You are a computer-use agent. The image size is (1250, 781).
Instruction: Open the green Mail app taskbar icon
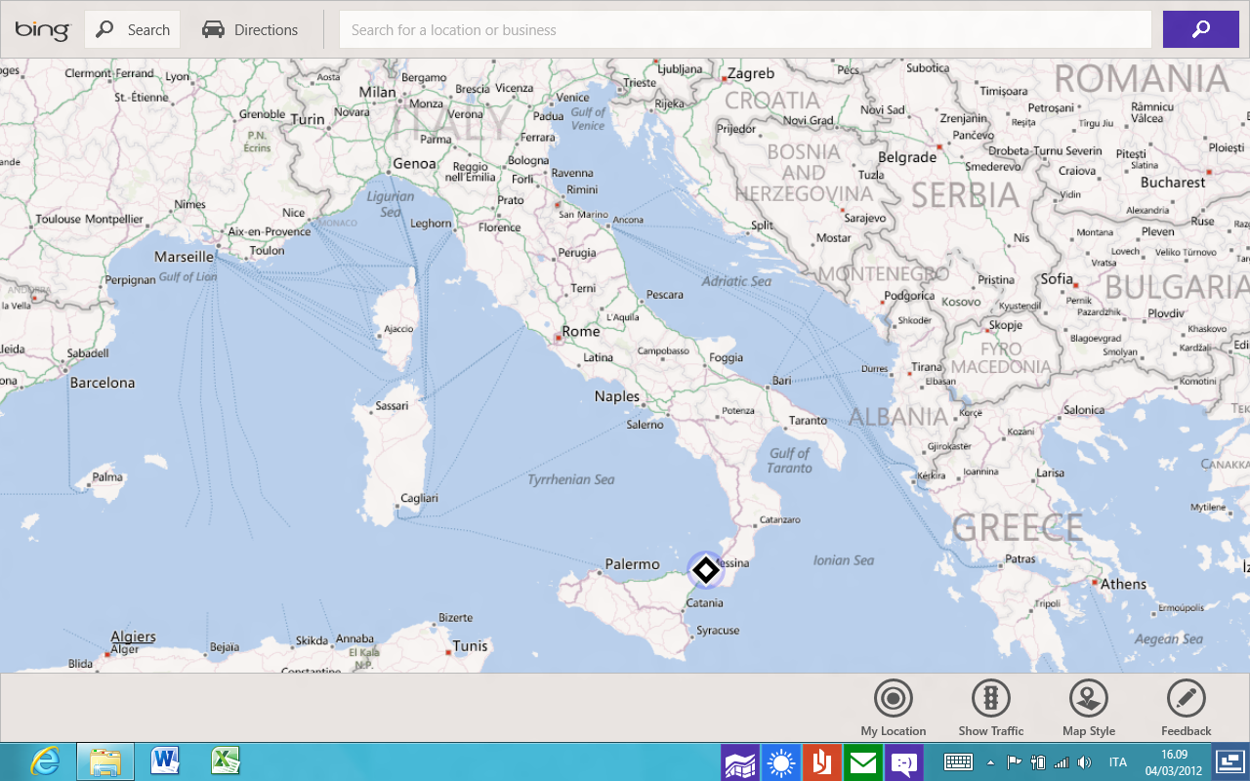(x=863, y=763)
